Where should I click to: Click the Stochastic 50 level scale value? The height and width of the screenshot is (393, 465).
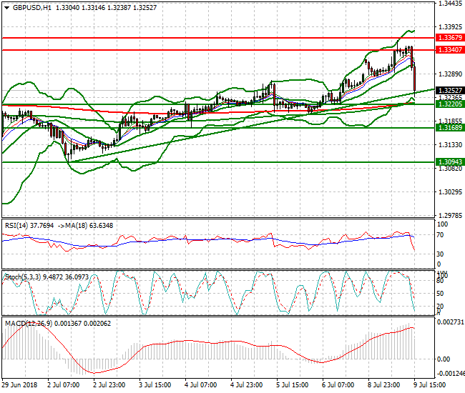[x=440, y=294]
